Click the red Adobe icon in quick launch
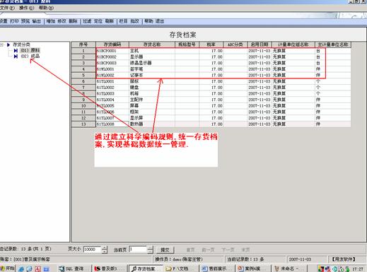 [38, 268]
